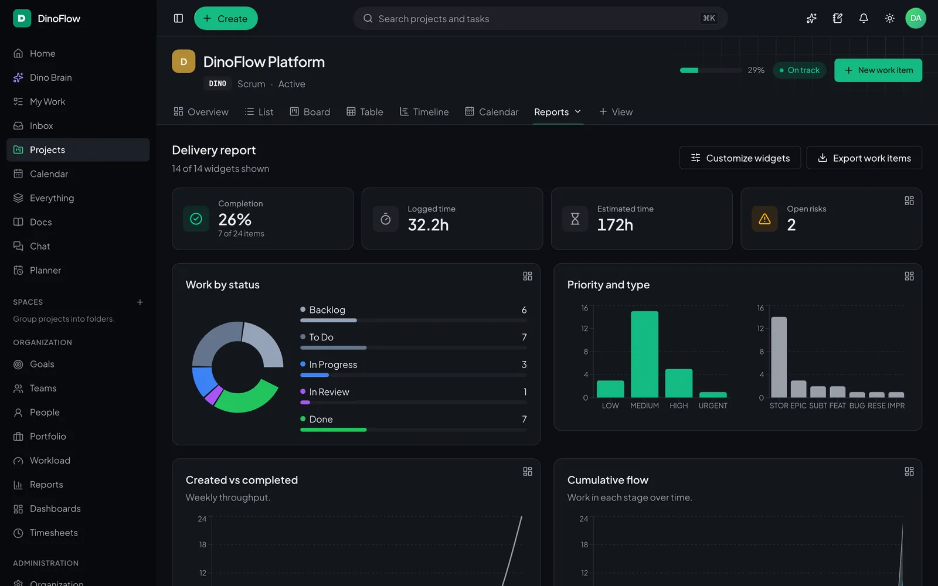Viewport: 938px width, 586px height.
Task: Open the AI sparkle icon in the top bar
Action: pyautogui.click(x=811, y=18)
